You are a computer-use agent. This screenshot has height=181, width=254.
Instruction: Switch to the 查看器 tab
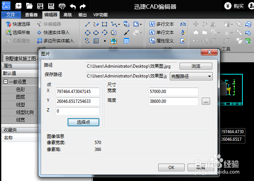[x=31, y=15]
